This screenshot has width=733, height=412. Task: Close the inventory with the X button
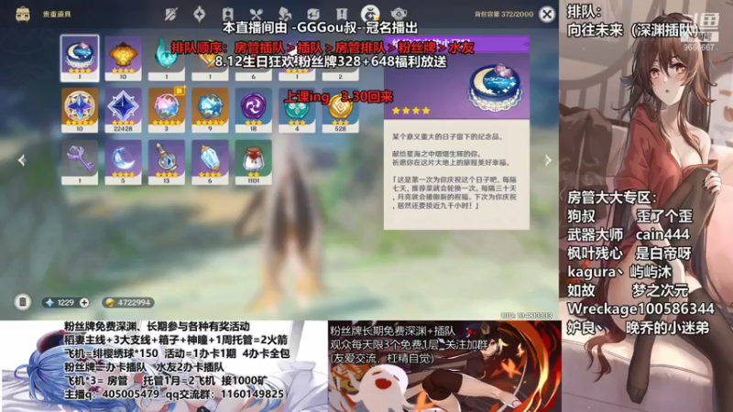[546, 14]
